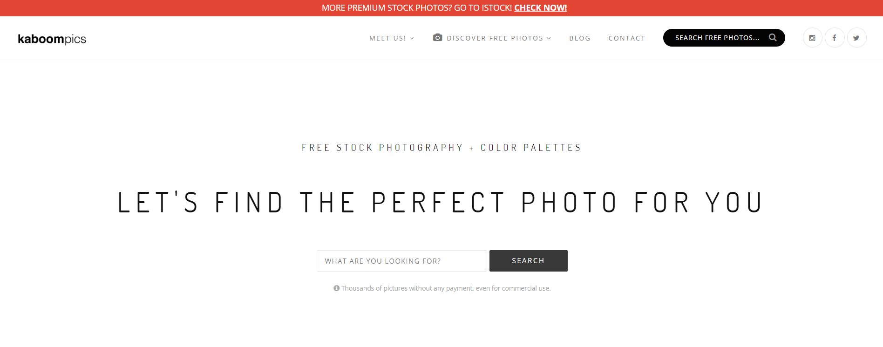Click the Let's Find the Perfect Photo heading
The image size is (883, 347).
coord(440,203)
